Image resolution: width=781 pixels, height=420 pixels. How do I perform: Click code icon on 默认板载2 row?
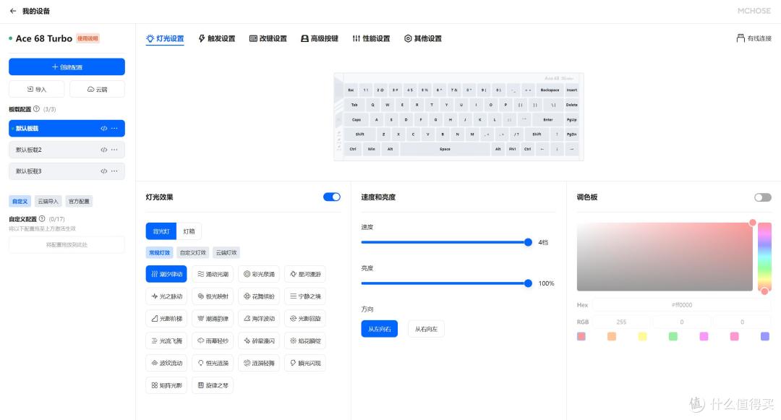pos(103,150)
